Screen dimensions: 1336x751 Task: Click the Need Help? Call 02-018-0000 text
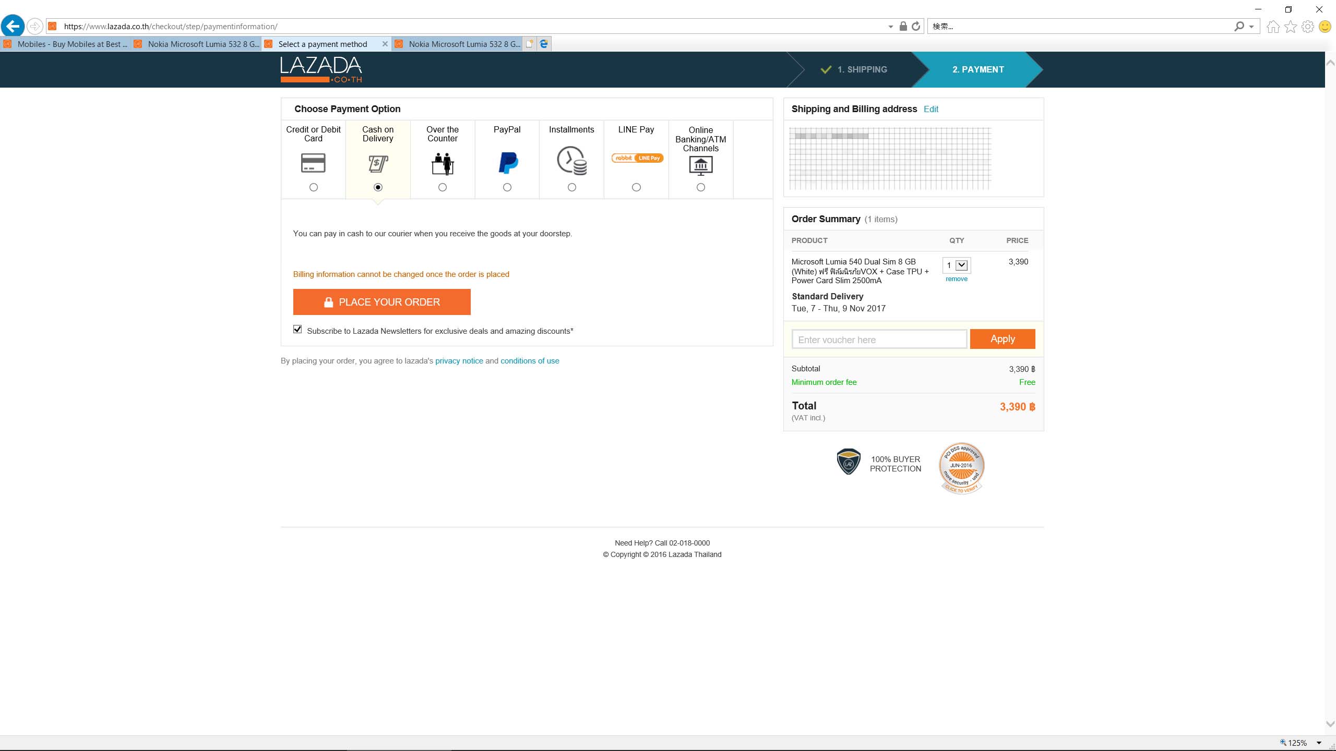(x=662, y=543)
